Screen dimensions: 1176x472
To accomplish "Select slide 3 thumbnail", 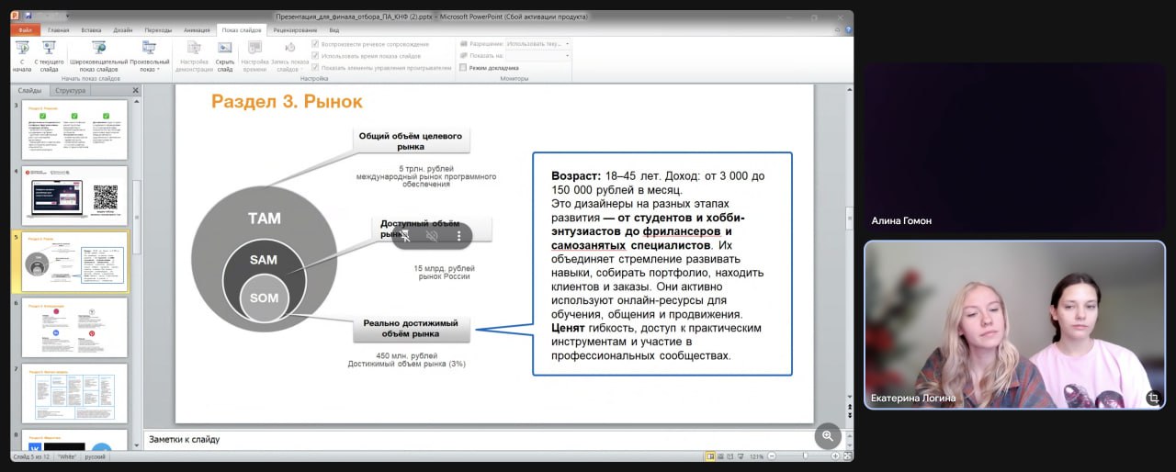I will coord(74,129).
